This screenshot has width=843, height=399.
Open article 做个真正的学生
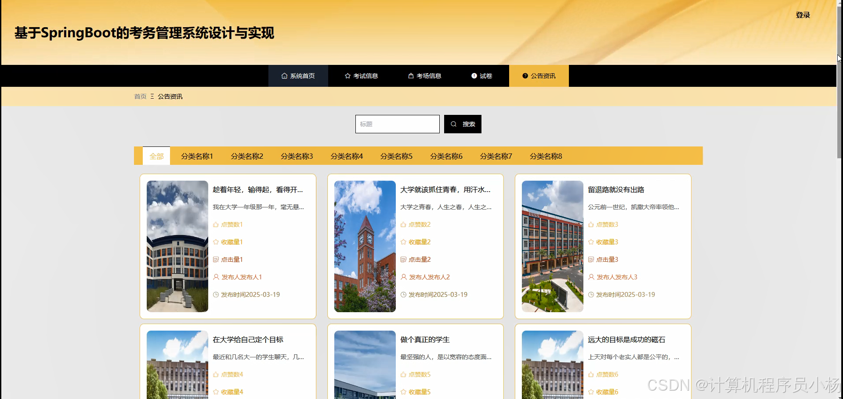tap(425, 339)
